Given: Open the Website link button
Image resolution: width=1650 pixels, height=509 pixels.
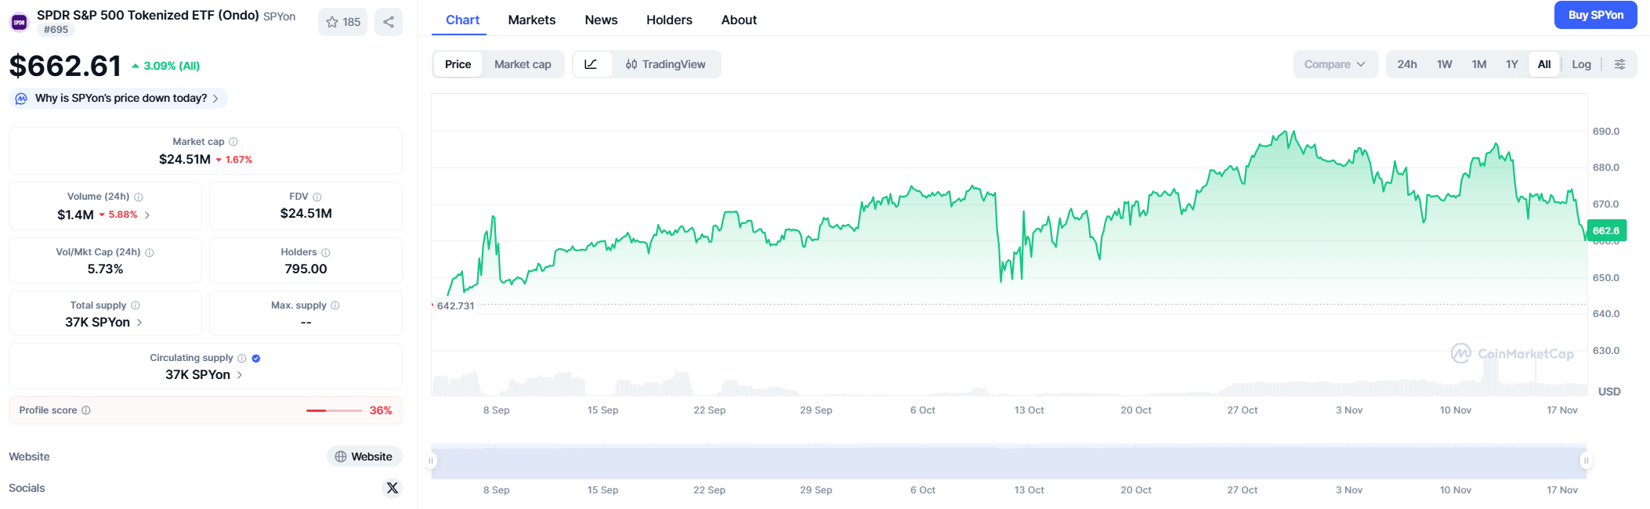Looking at the screenshot, I should pos(364,457).
